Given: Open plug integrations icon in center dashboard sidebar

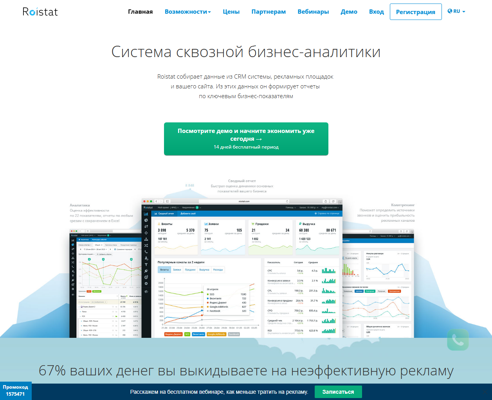Looking at the screenshot, I should point(146,271).
